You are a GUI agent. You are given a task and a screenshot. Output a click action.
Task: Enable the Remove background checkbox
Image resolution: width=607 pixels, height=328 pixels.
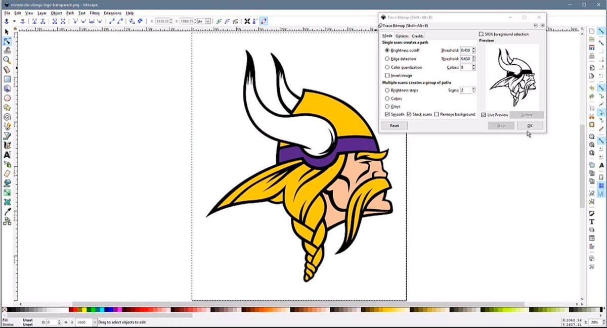[437, 115]
